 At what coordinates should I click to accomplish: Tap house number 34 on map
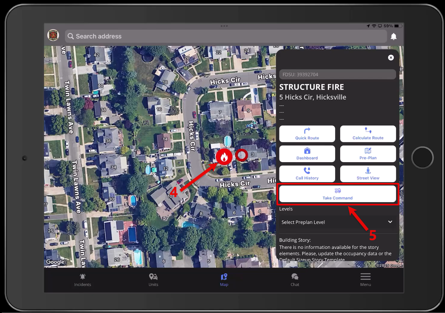pyautogui.click(x=113, y=167)
